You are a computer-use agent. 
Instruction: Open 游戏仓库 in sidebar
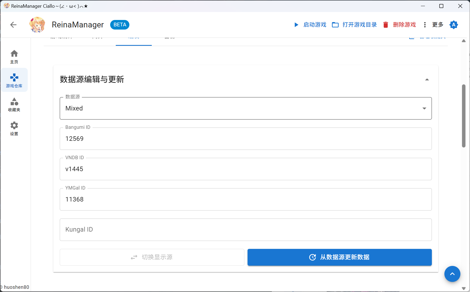(x=14, y=80)
